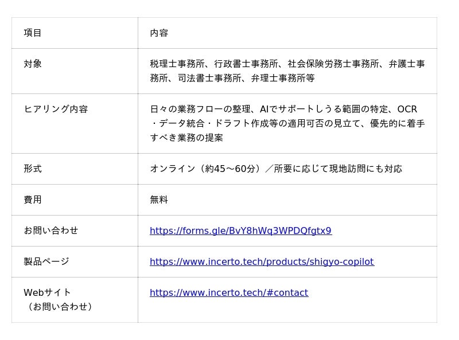Open the shigyo-copilot product page link
This screenshot has width=459, height=340.
[262, 262]
